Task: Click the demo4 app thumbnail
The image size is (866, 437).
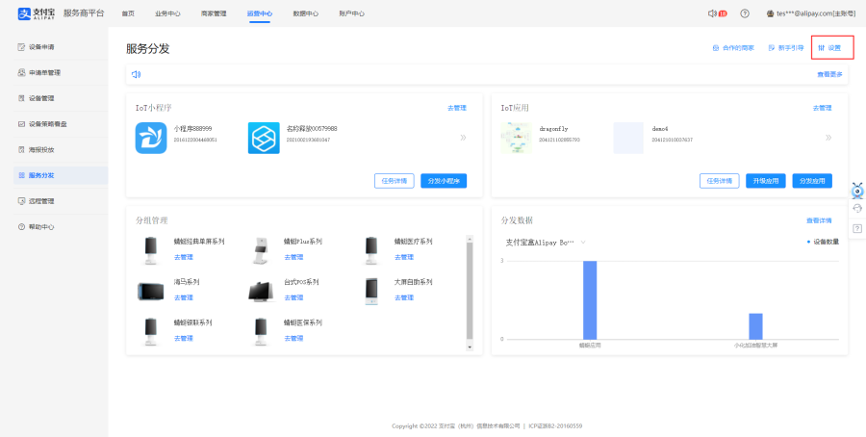Action: click(628, 138)
